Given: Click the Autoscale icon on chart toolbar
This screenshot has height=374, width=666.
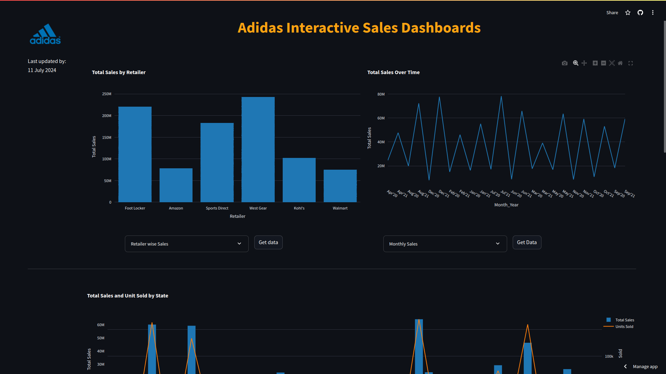Looking at the screenshot, I should pos(612,63).
